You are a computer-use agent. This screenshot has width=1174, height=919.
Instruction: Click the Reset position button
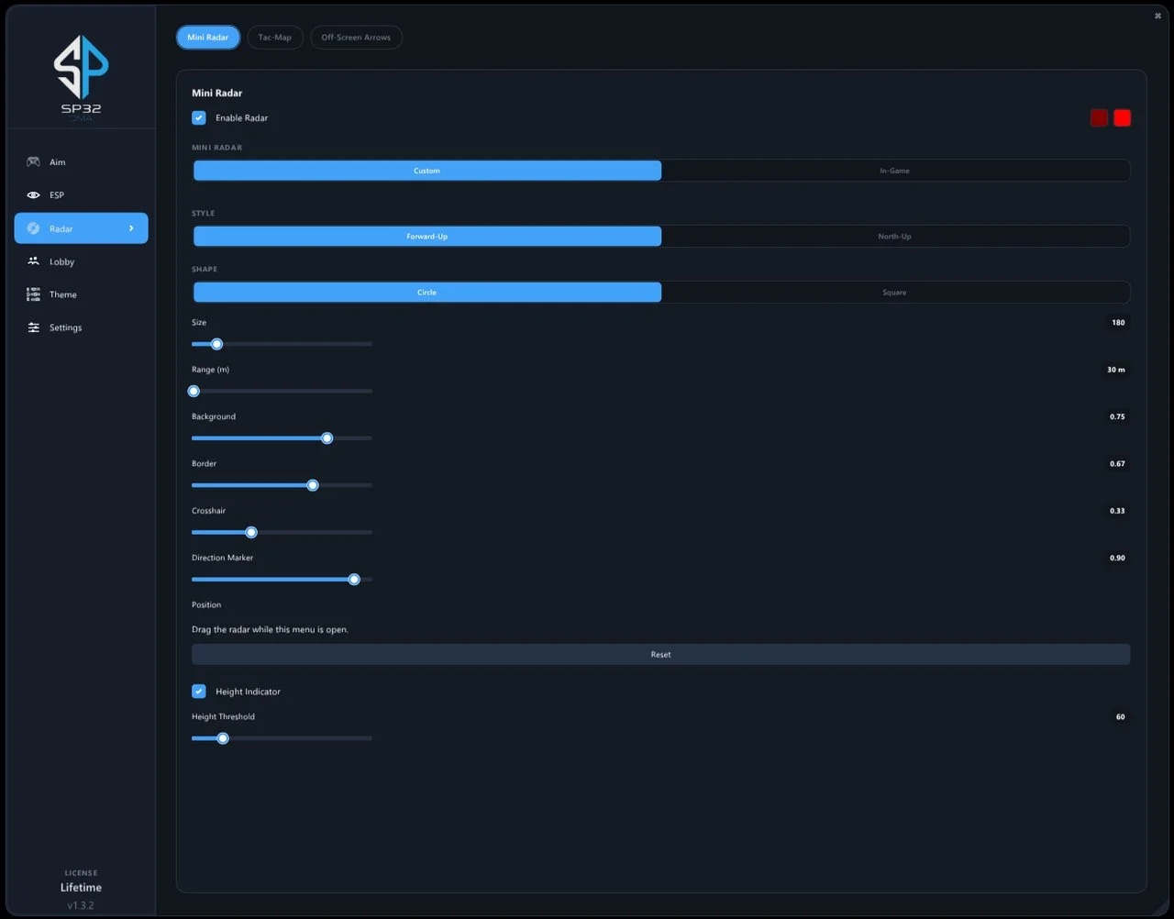660,655
